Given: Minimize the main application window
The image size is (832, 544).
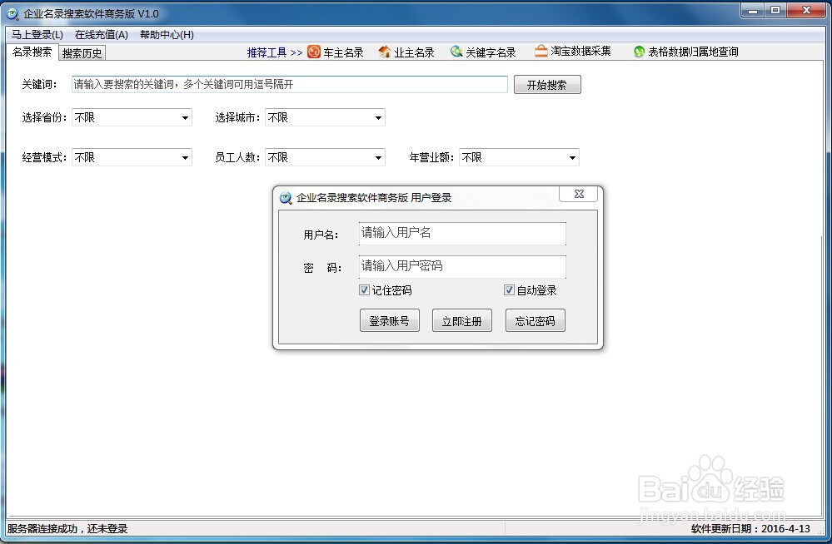Looking at the screenshot, I should click(752, 10).
